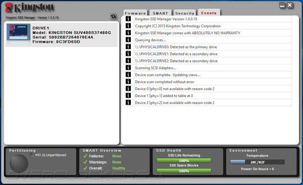The width and height of the screenshot is (303, 185).
Task: Click info icon for Kingston SSD Manager Version row
Action: [128, 19]
